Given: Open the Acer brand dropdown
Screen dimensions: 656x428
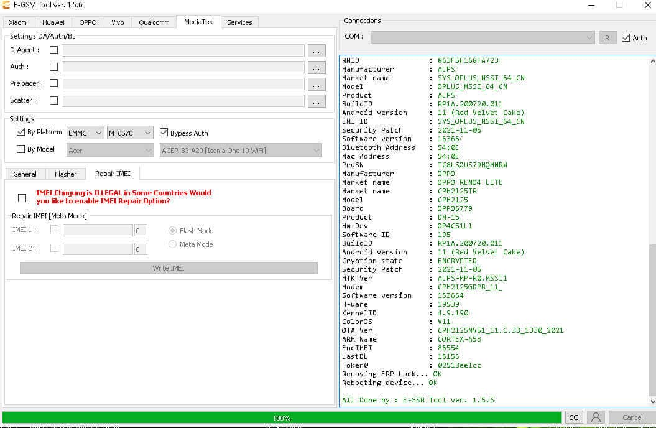Looking at the screenshot, I should tap(110, 150).
